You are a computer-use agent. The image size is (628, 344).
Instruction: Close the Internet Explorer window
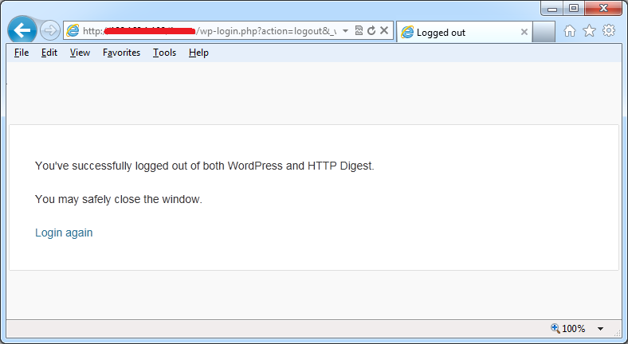pyautogui.click(x=603, y=9)
